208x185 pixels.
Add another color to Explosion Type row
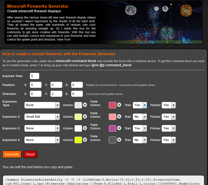pyautogui.click(x=85, y=105)
